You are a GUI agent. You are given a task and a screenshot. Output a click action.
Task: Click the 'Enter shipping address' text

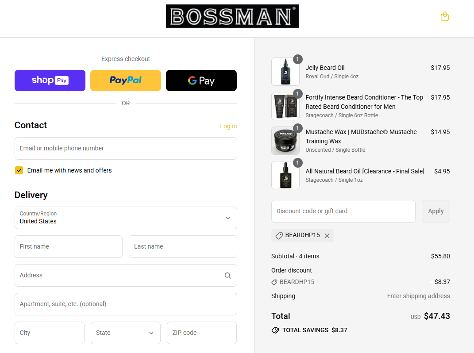pyautogui.click(x=418, y=296)
